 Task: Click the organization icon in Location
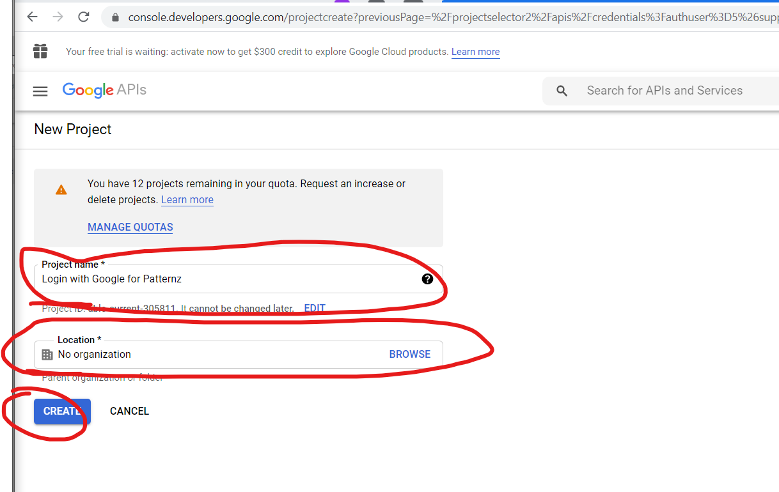47,355
